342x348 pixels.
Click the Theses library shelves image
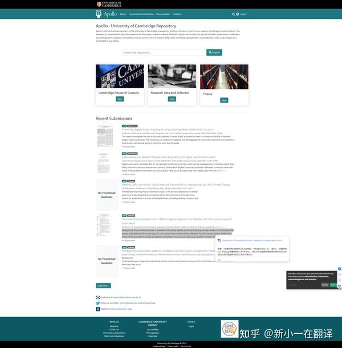(224, 77)
